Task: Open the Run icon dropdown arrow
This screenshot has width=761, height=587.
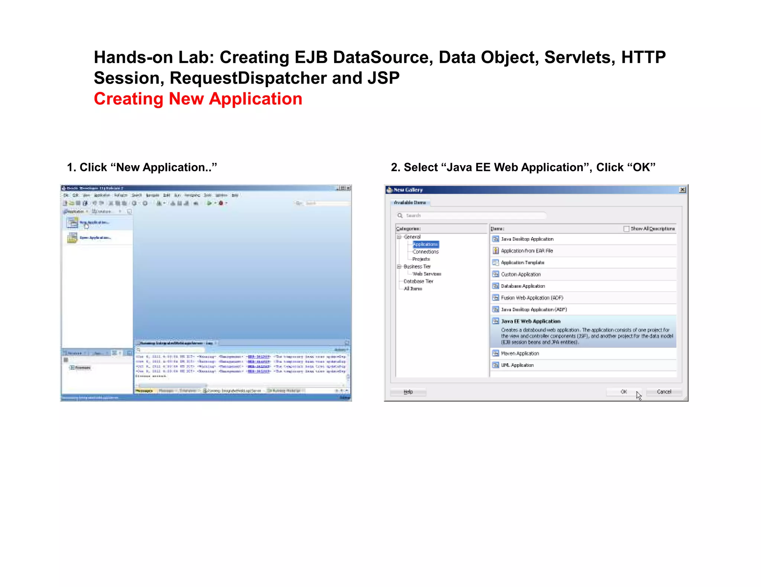Action: [x=215, y=203]
